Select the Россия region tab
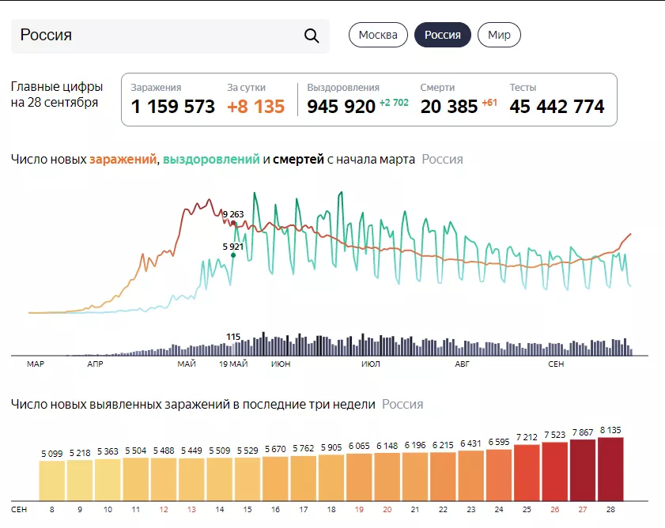Viewport: 665px width, 528px height. (x=442, y=35)
